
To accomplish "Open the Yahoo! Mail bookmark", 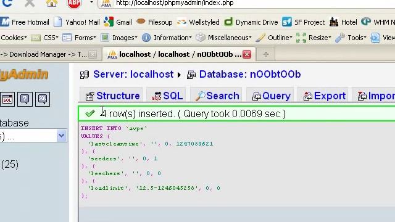I will pos(77,22).
